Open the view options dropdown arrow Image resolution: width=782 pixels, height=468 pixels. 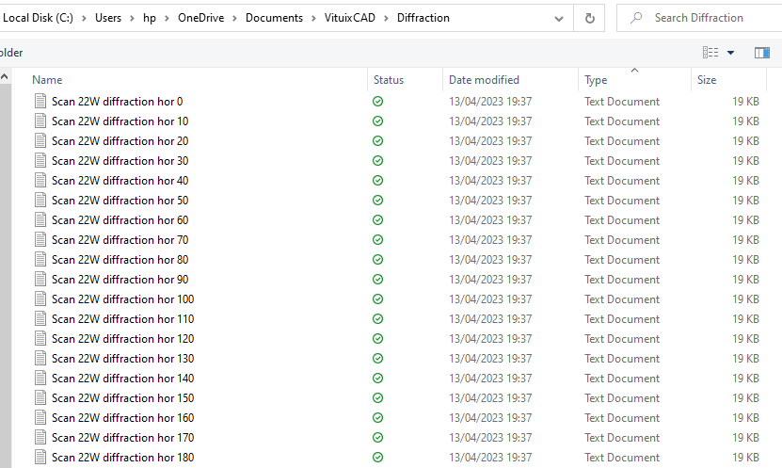(730, 53)
